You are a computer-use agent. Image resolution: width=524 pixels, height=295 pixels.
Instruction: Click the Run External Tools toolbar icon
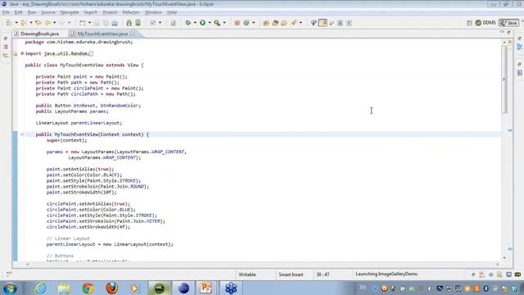tap(217, 23)
